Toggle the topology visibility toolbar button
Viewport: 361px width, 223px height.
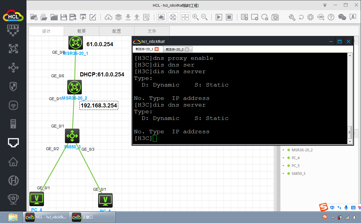[x=173, y=17]
